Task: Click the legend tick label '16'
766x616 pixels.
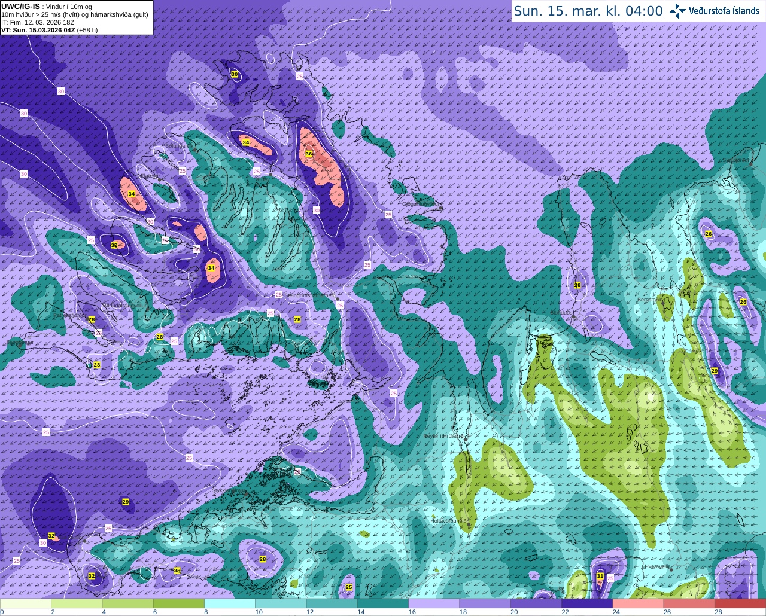Action: tap(411, 612)
